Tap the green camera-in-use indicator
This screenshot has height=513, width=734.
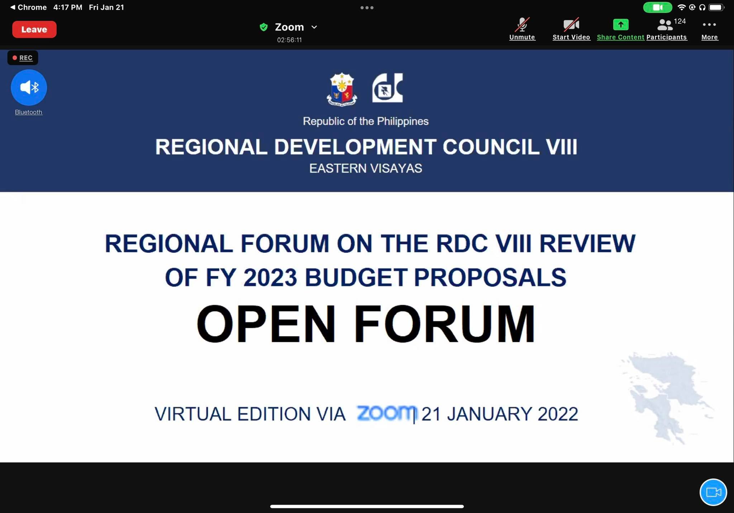pyautogui.click(x=657, y=7)
